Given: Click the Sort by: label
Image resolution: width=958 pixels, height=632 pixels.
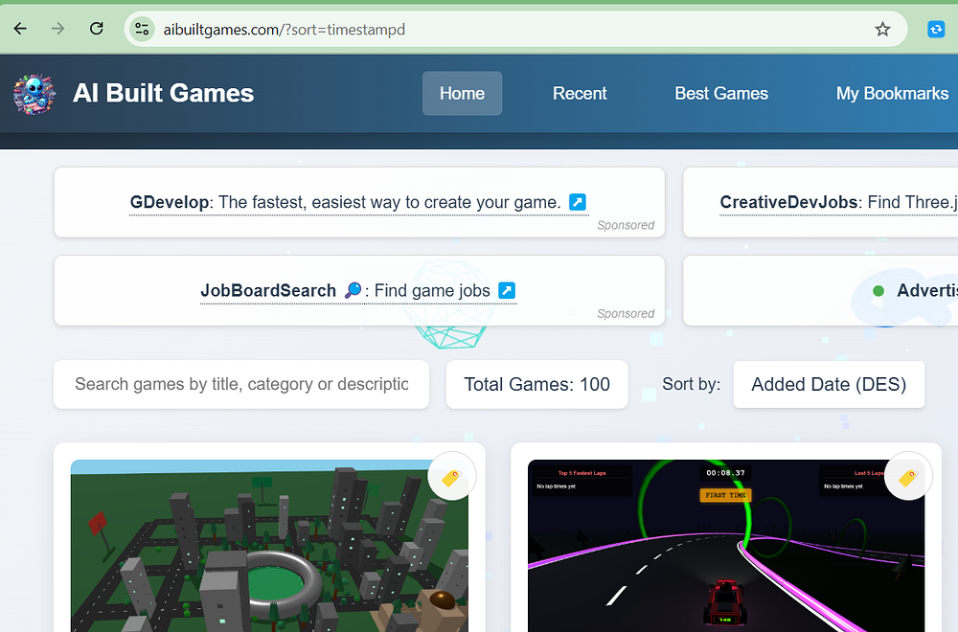Looking at the screenshot, I should [x=691, y=384].
